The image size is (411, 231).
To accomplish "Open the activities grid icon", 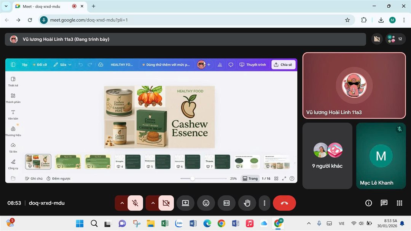I will pyautogui.click(x=399, y=203).
